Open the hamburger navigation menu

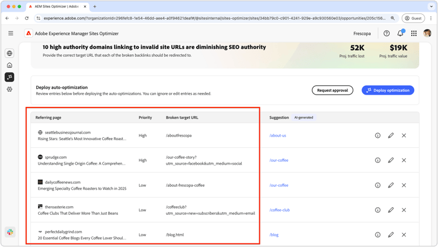[x=11, y=33]
